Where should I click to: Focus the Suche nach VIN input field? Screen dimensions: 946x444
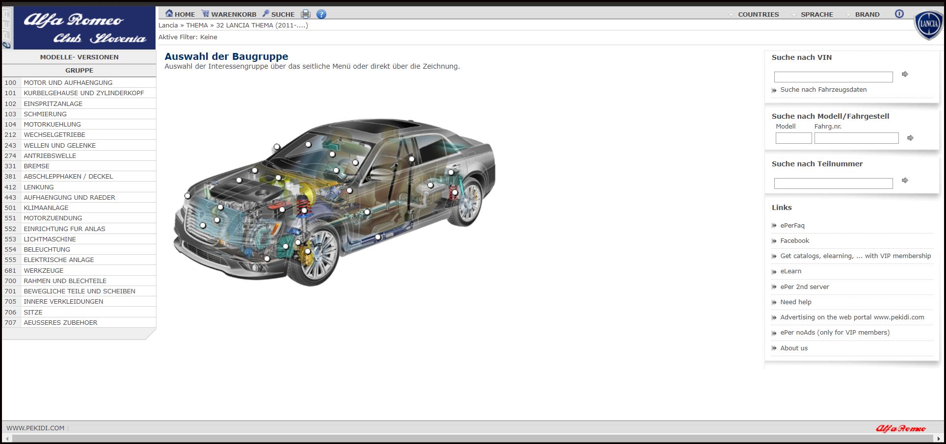click(833, 77)
